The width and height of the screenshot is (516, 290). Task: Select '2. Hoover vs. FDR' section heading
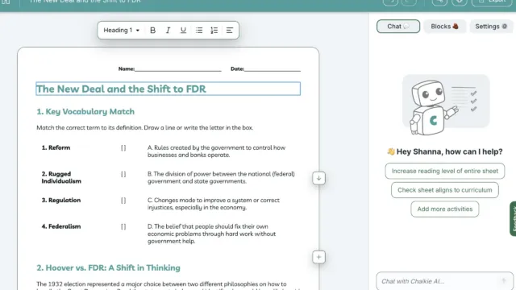tap(108, 267)
